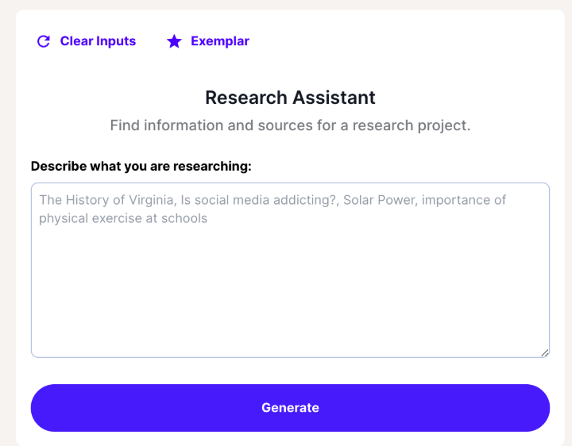The image size is (572, 446).
Task: Click 'The History of Virginia' placeholder text
Action: (x=106, y=200)
